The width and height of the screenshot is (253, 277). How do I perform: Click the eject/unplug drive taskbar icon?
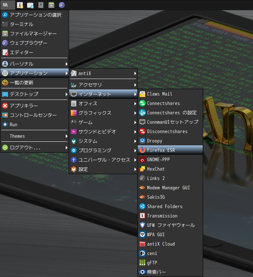41,5
